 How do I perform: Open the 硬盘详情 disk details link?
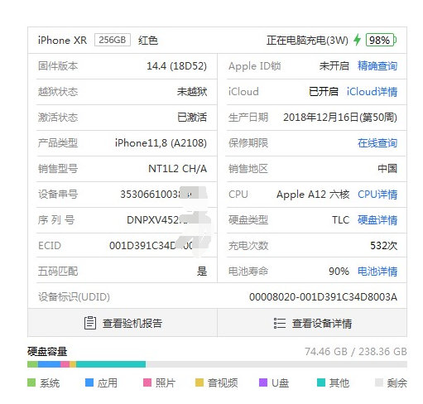pyautogui.click(x=377, y=220)
